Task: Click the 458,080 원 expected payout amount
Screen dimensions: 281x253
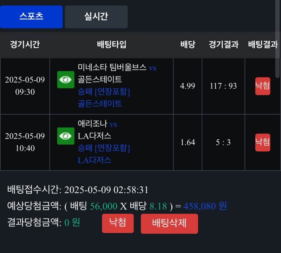Action: 205,206
